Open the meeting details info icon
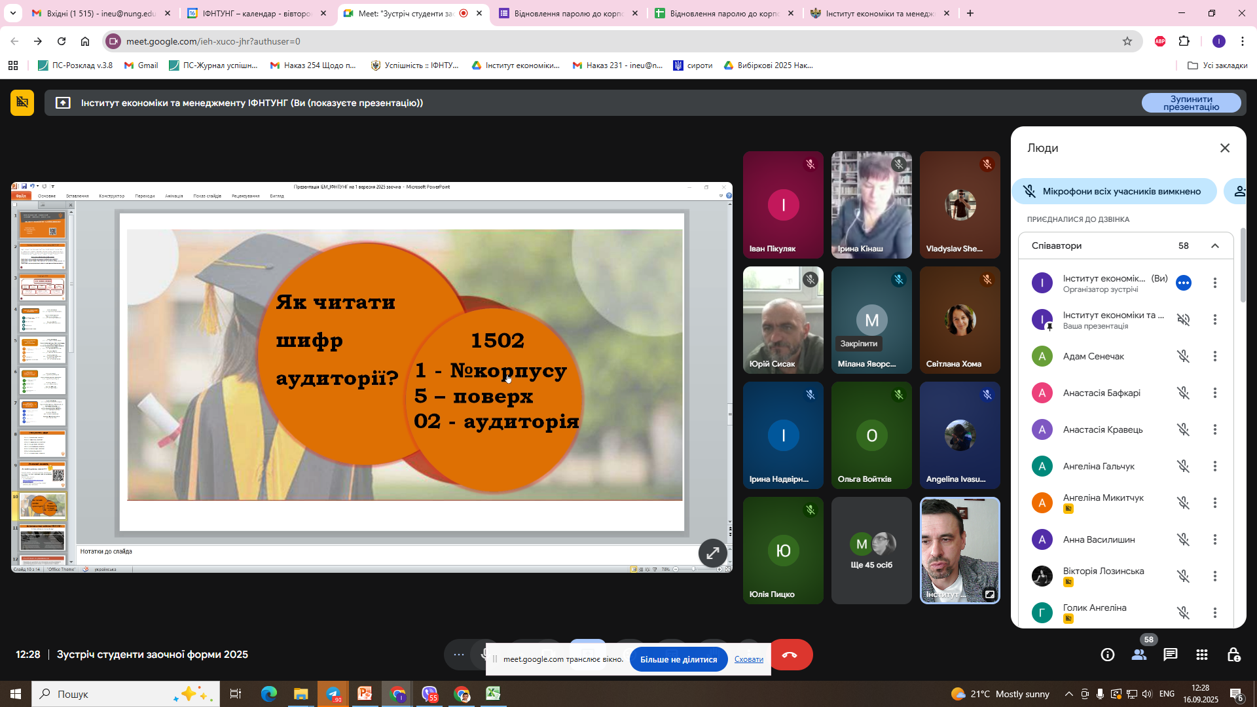Screen dimensions: 1257x707 coord(1107,655)
